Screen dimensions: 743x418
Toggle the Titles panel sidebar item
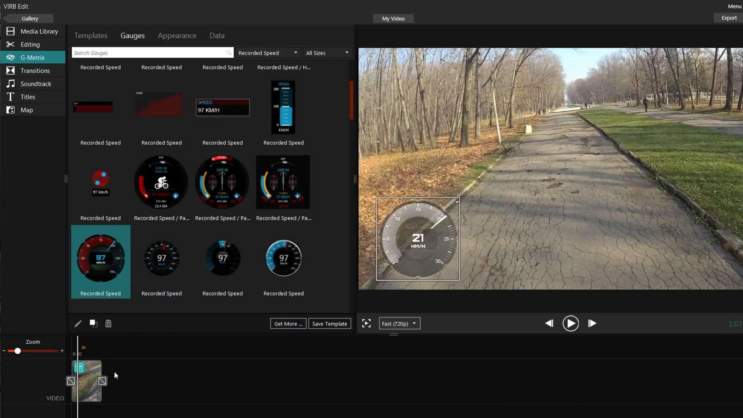point(27,96)
